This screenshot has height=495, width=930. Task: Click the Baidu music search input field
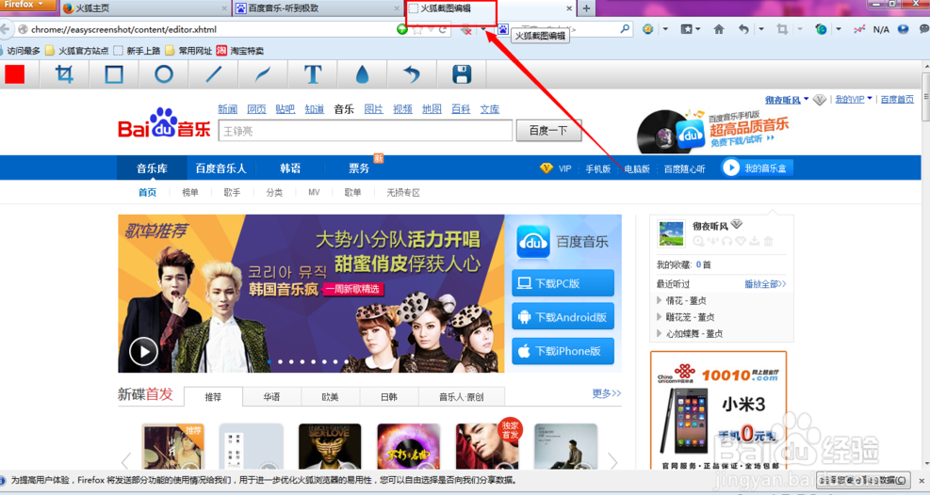[x=366, y=131]
